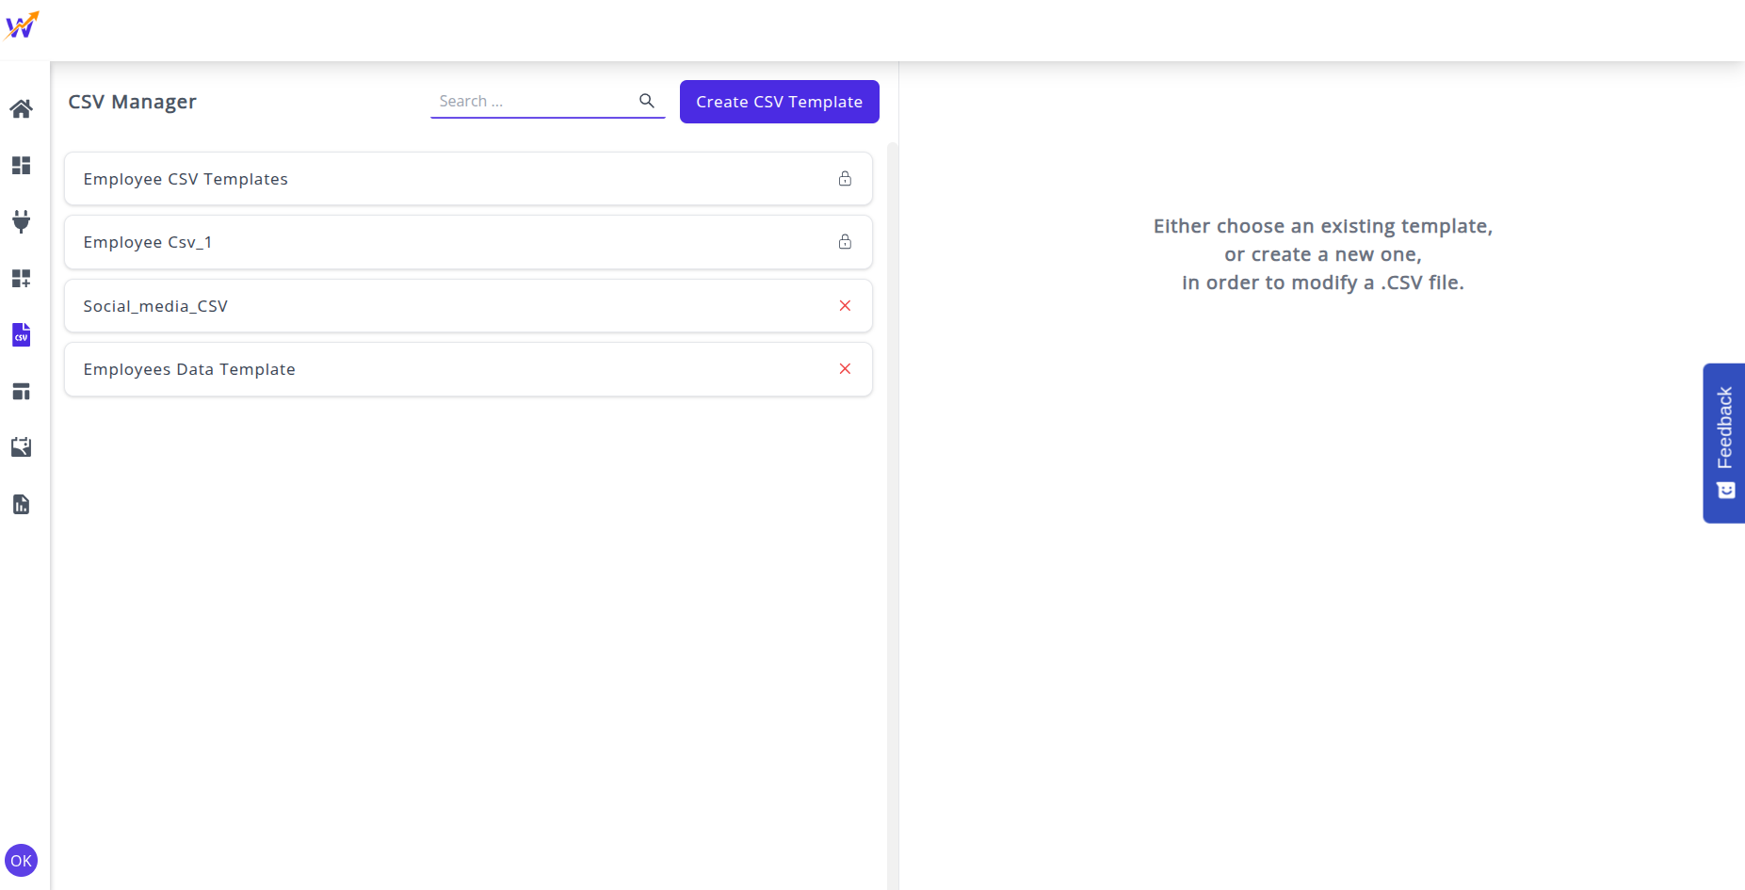Select the Employee CSV Templates item
1745x890 pixels.
pos(186,179)
